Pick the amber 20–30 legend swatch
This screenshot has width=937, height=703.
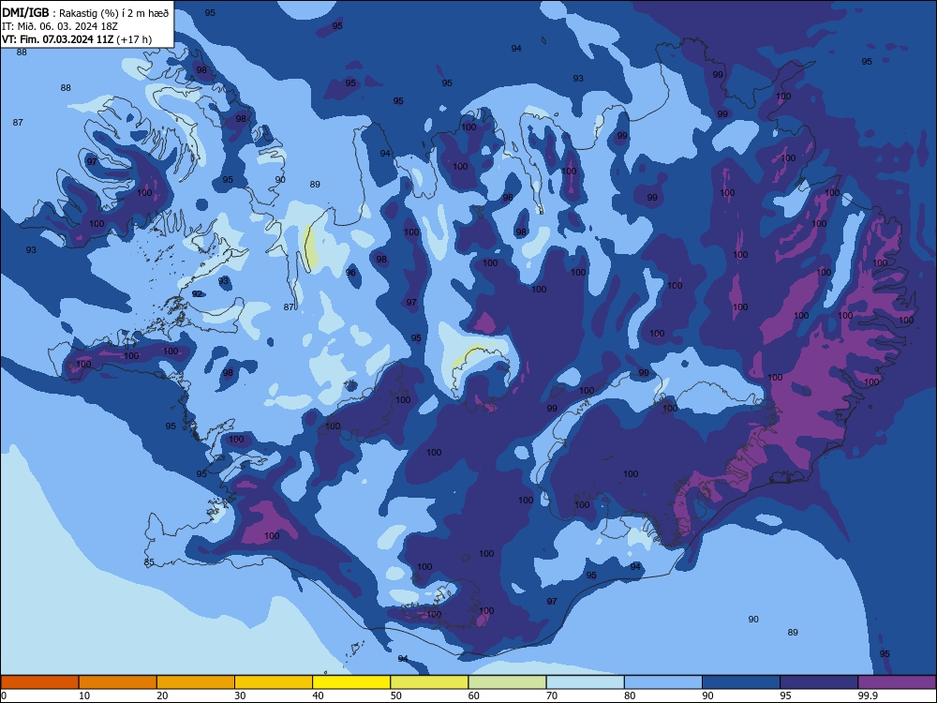(x=196, y=682)
